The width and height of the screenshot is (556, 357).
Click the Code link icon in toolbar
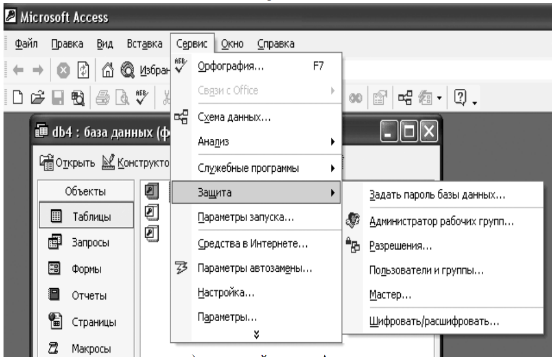coord(356,98)
